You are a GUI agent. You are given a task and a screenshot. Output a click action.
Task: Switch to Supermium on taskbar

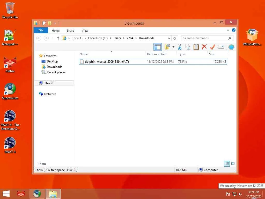click(x=37, y=194)
